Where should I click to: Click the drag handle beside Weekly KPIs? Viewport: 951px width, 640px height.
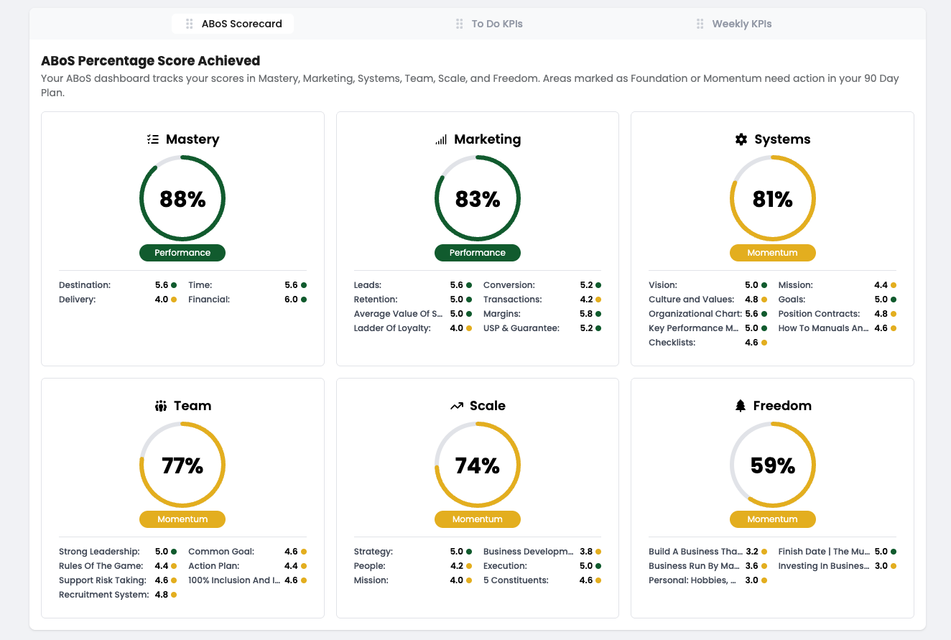[700, 24]
